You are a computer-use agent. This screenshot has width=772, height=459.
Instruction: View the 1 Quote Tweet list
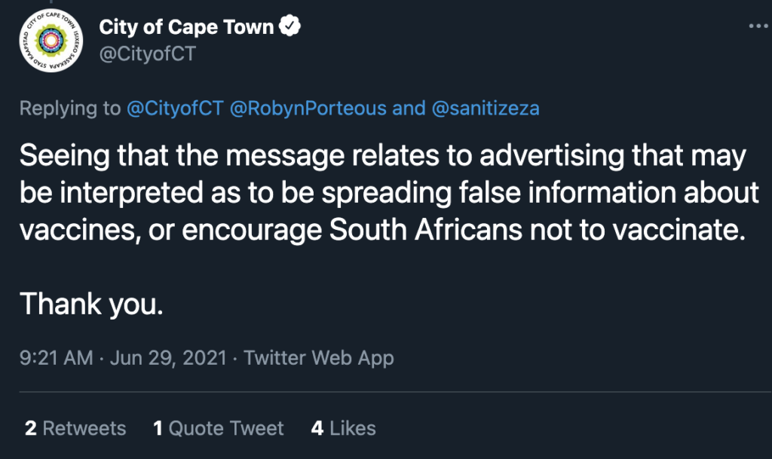click(x=219, y=429)
